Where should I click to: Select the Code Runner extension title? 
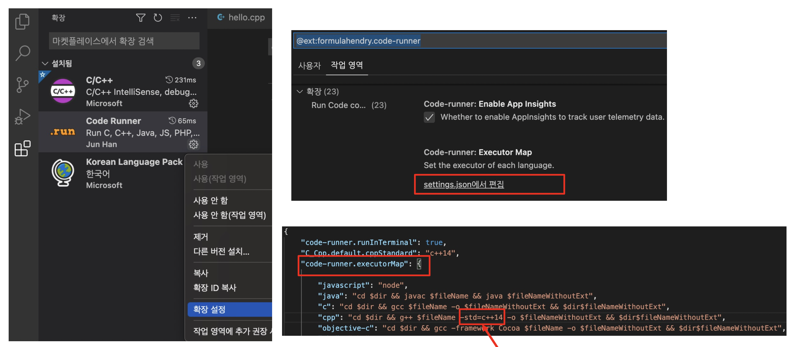coord(113,121)
